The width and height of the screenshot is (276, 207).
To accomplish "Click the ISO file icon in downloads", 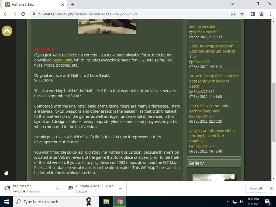I will [x=70, y=188].
